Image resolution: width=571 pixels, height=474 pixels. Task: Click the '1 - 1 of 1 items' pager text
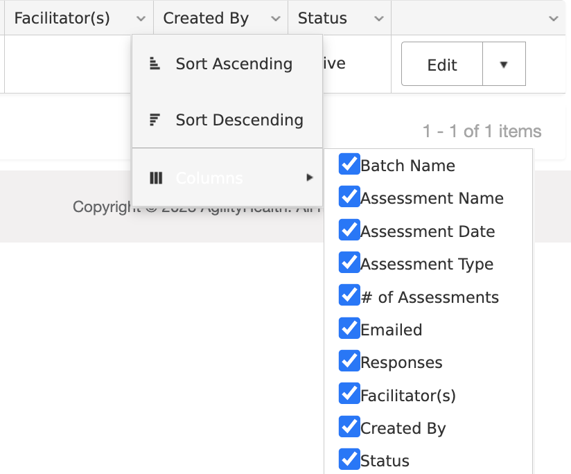click(x=482, y=131)
